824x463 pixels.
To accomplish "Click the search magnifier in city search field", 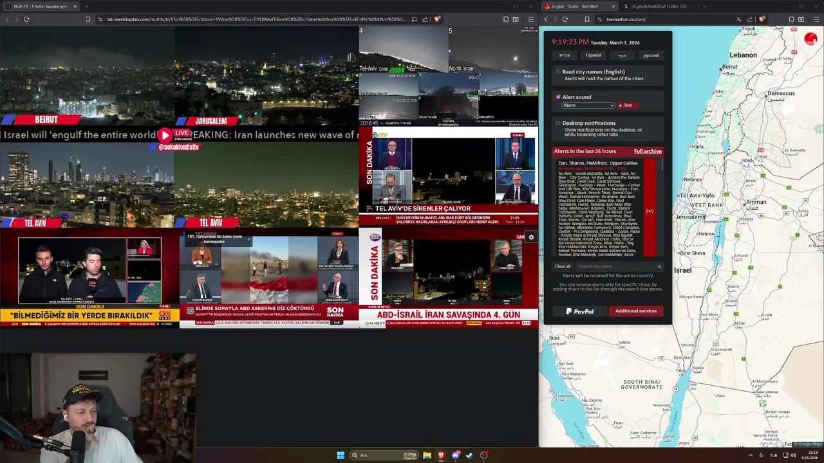I will pyautogui.click(x=659, y=266).
